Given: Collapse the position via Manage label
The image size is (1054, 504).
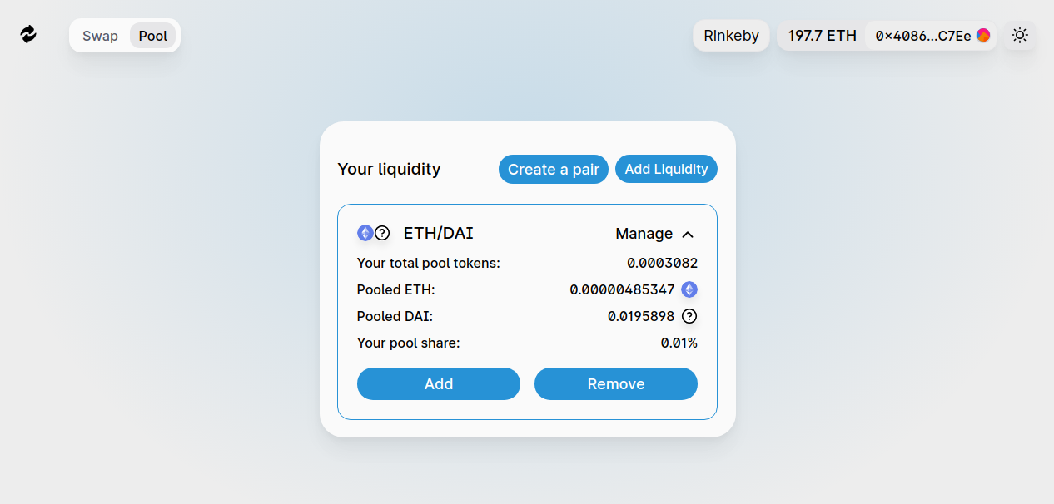Looking at the screenshot, I should point(644,234).
